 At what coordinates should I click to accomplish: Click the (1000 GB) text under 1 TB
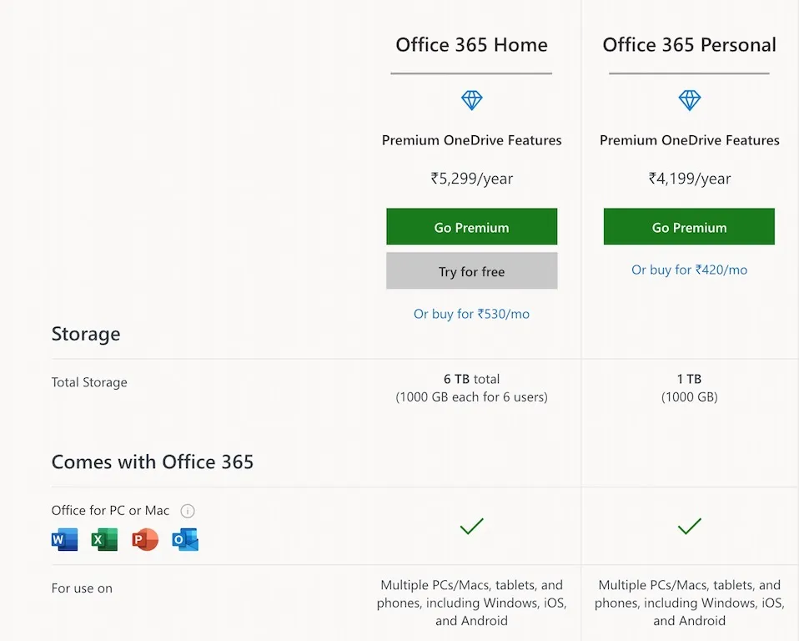tap(690, 396)
